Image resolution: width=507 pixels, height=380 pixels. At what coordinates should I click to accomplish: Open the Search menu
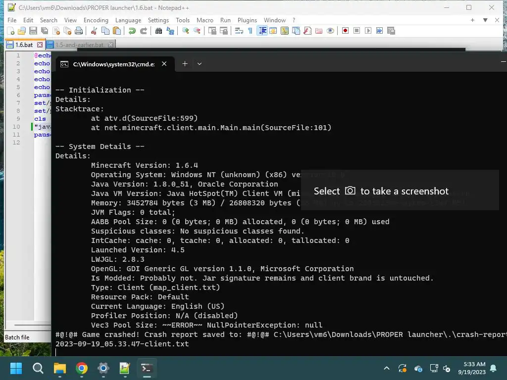pyautogui.click(x=49, y=20)
